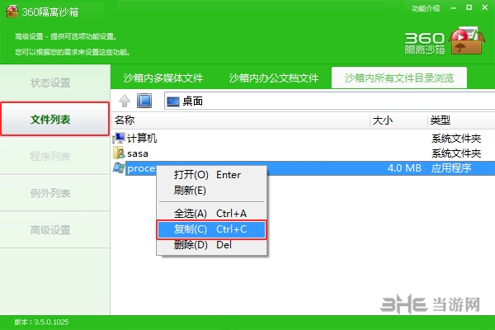Click the 计算机 computer icon
The width and height of the screenshot is (495, 330).
[119, 138]
